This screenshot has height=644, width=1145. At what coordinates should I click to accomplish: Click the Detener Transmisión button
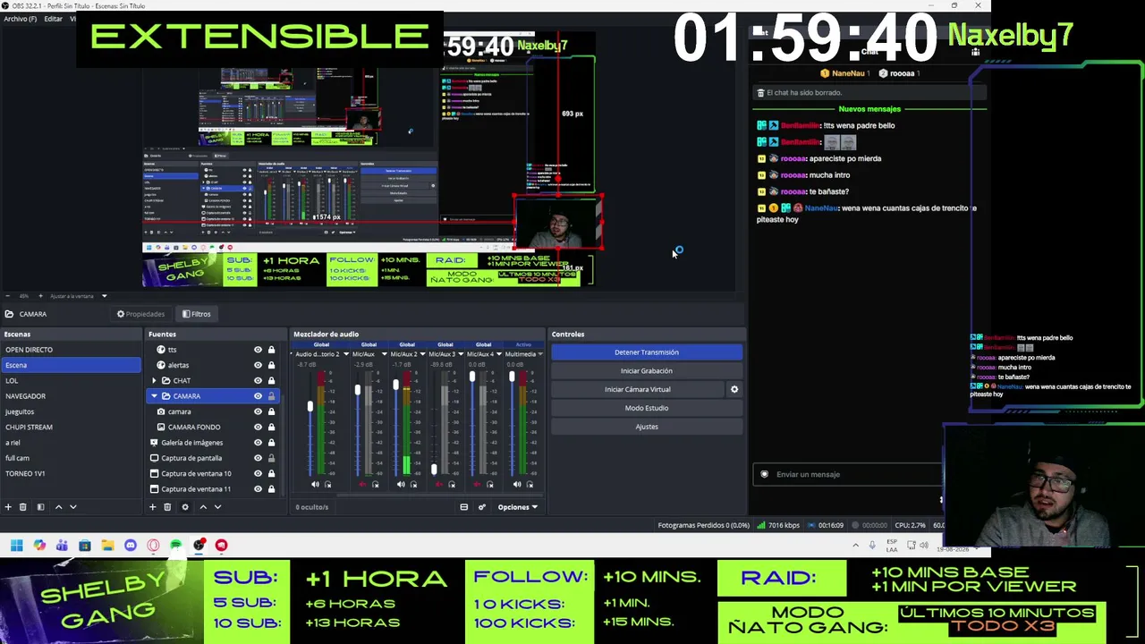click(x=646, y=352)
